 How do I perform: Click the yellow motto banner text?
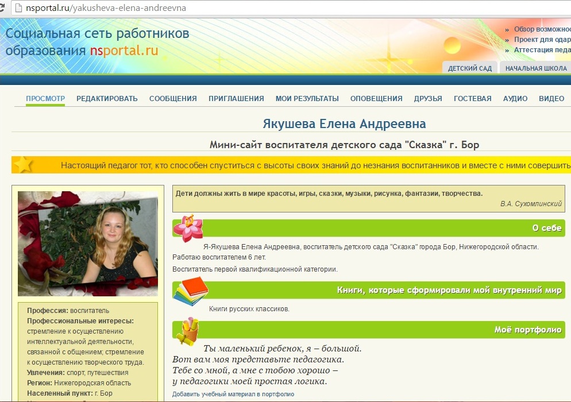click(316, 165)
